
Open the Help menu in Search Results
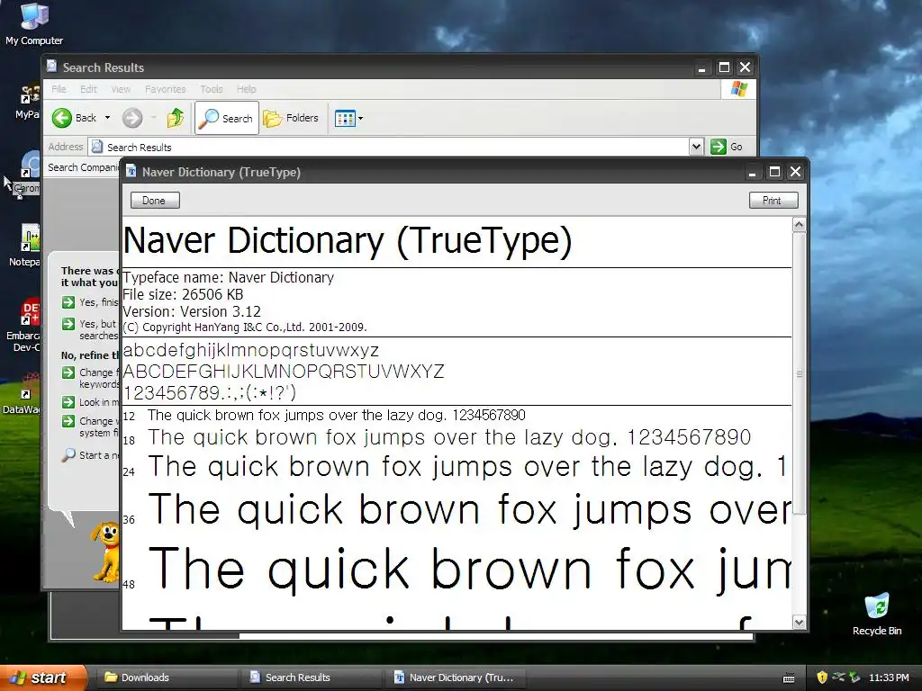247,89
